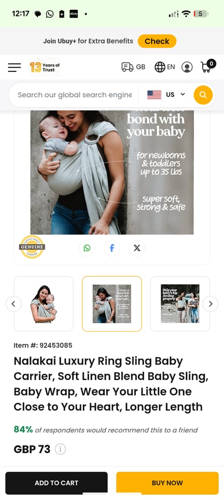
Task: Tap the 13 Years of Trust logo
Action: point(44,67)
